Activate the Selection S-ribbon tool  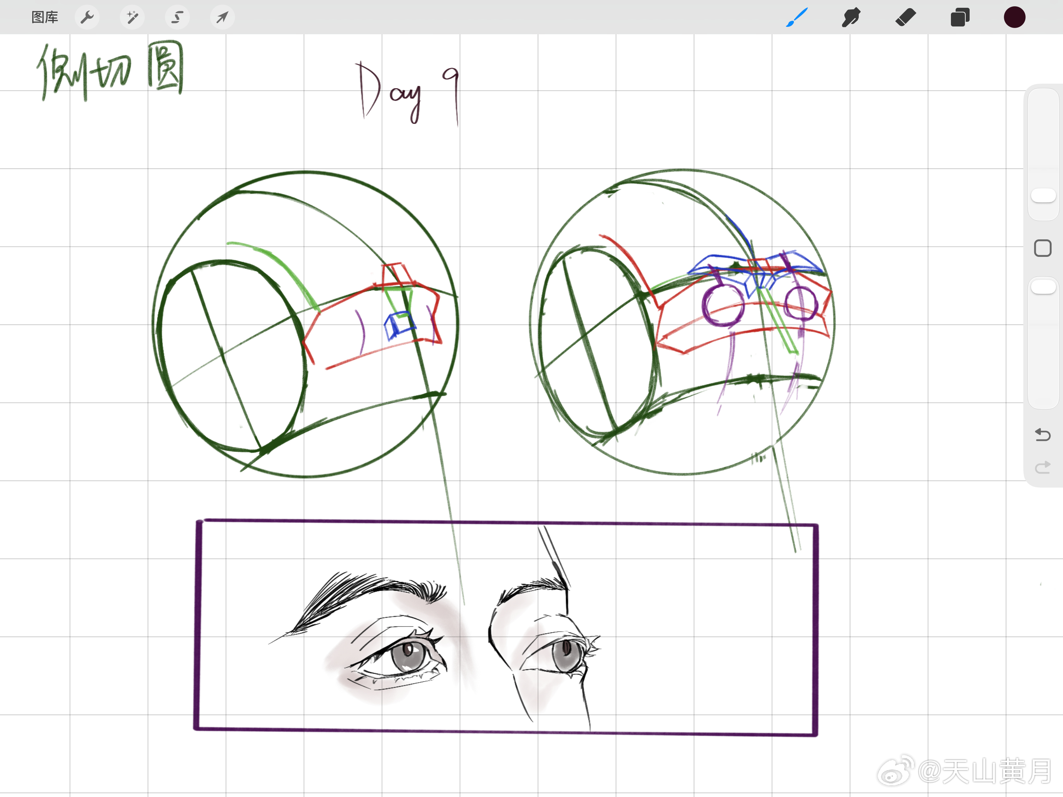point(177,17)
